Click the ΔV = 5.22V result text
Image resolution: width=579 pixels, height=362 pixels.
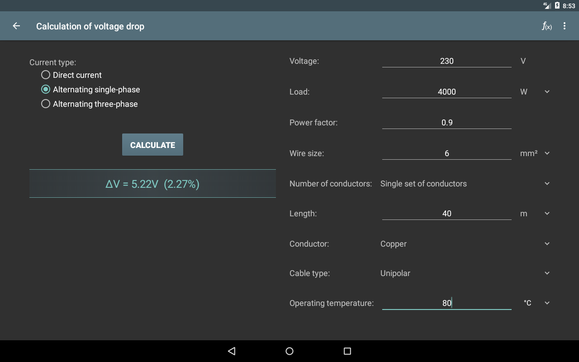click(152, 184)
